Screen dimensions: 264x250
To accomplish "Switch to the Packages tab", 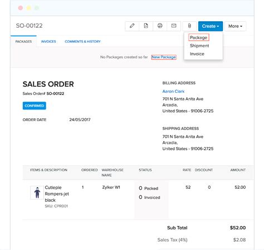I will point(23,42).
